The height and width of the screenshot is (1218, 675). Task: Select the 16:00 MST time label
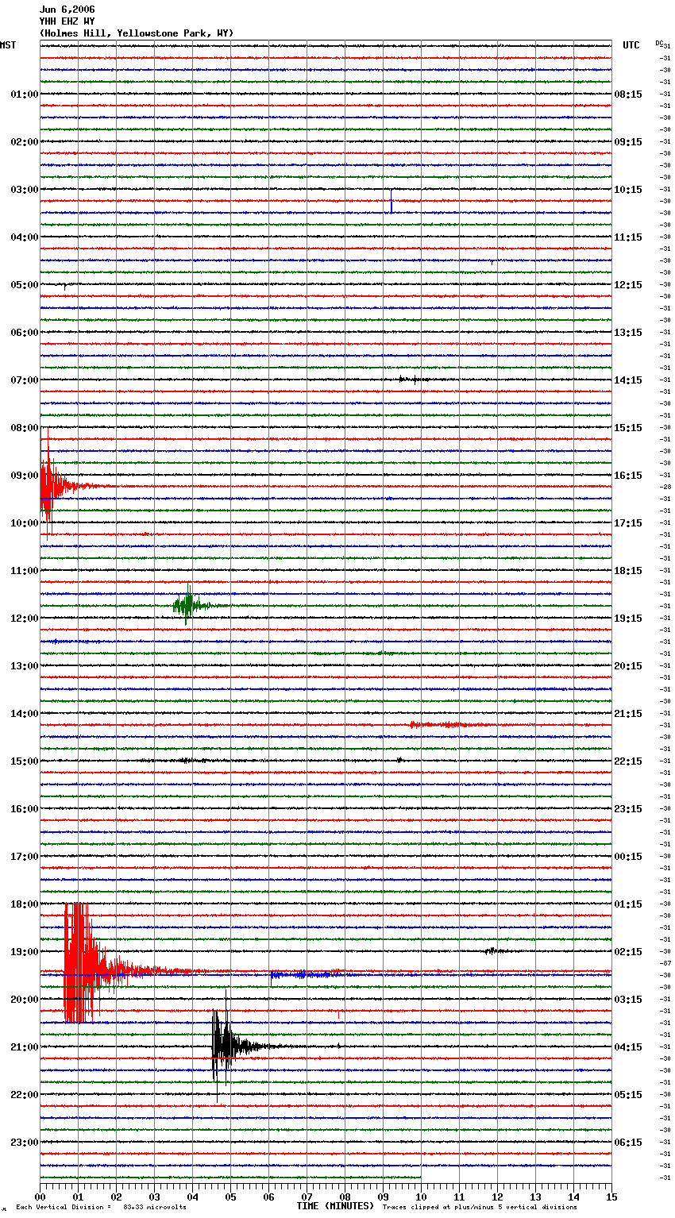24,809
